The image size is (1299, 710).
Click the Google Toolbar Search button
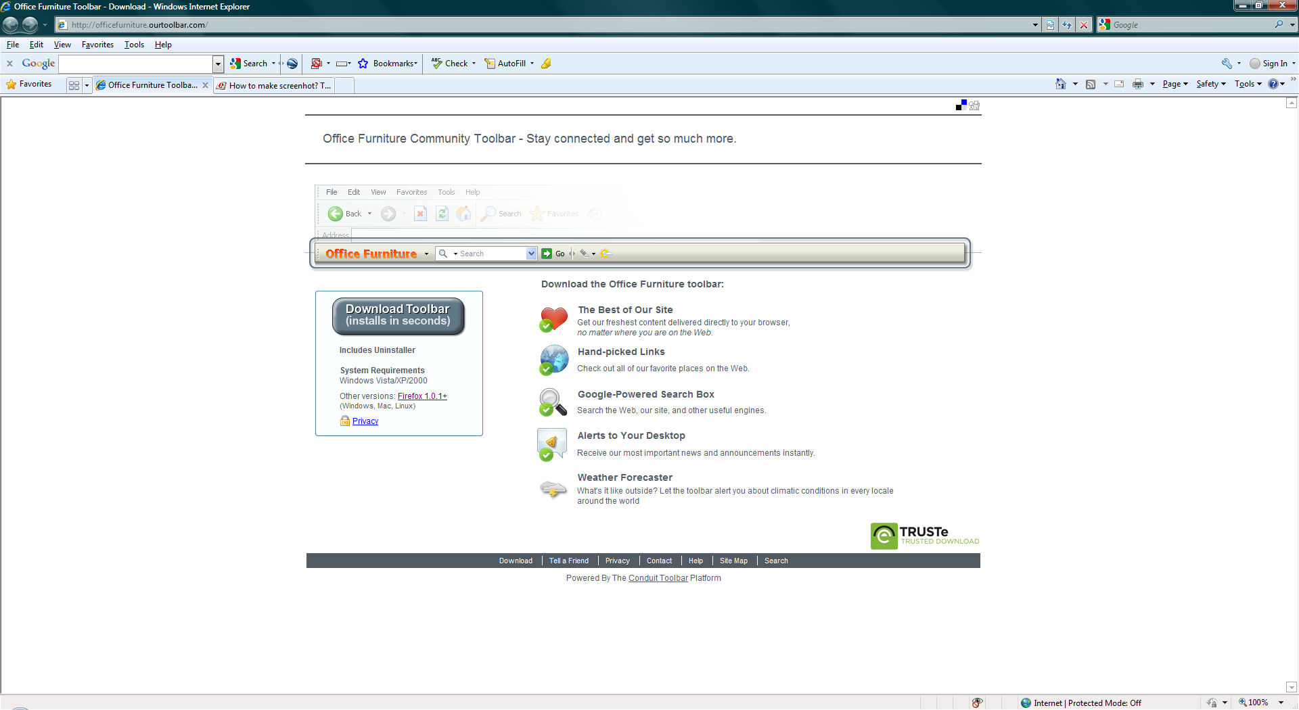coord(249,64)
